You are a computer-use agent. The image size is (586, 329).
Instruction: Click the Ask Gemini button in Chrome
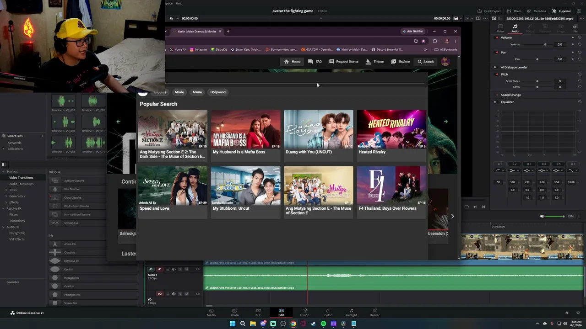412,32
